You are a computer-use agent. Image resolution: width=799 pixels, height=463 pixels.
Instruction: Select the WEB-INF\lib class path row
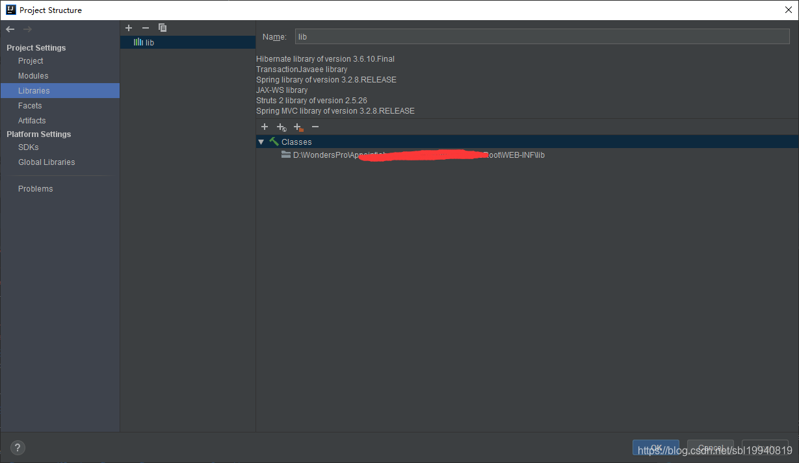click(x=527, y=155)
